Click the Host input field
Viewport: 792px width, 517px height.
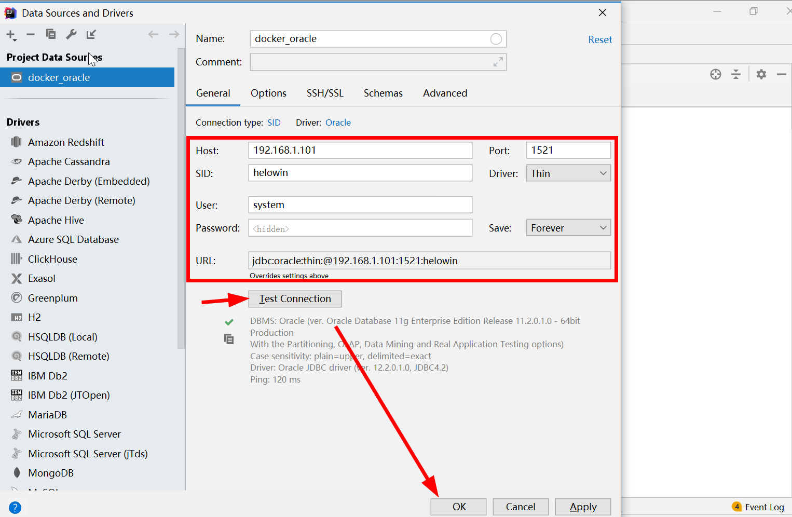tap(360, 151)
